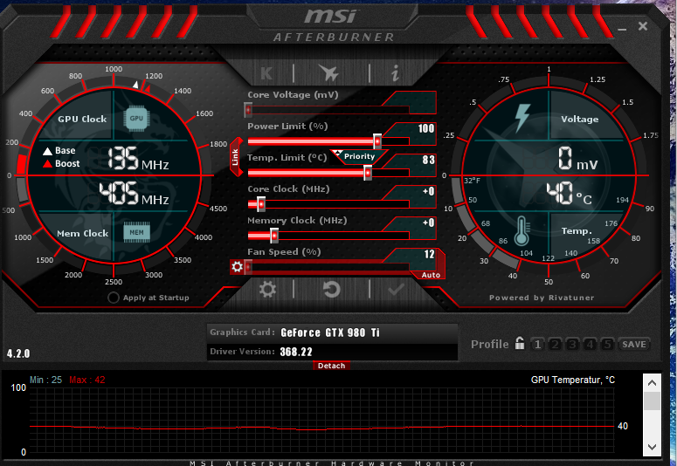Viewport: 677px width, 466px height.
Task: Click the Powered by Rivatuner text
Action: pyautogui.click(x=542, y=298)
